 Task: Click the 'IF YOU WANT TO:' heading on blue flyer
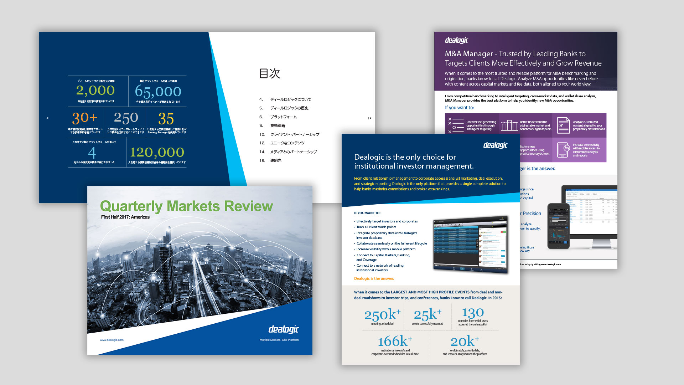point(367,213)
